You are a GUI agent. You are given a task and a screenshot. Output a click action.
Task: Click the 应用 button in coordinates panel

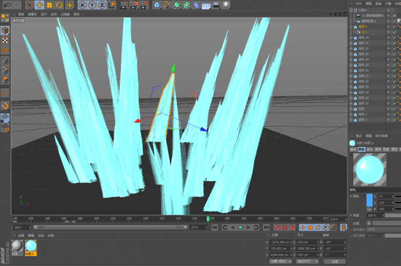pos(334,261)
